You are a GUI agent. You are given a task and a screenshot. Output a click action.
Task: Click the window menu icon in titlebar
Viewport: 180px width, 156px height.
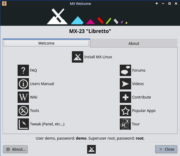tap(4, 3)
